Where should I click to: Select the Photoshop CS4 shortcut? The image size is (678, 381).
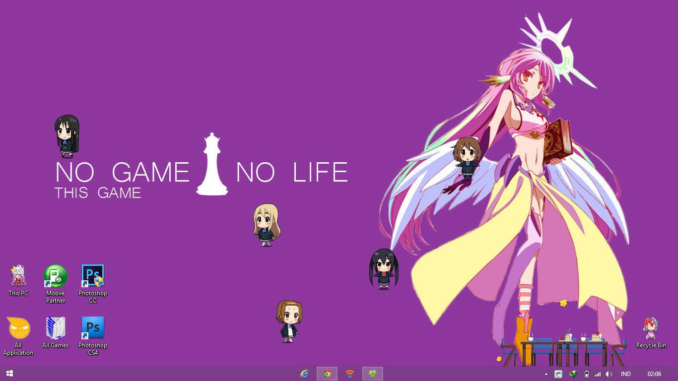(93, 336)
